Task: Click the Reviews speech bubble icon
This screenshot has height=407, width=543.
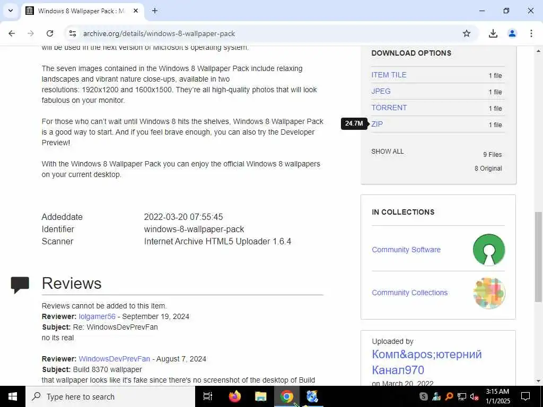Action: point(20,285)
